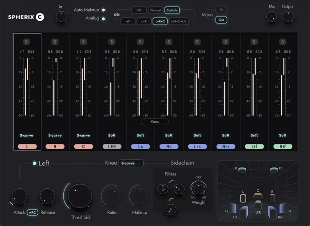Toggle Analog mode on
Screen dimensions: 310x226
[103, 18]
